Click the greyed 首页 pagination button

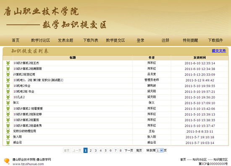[x=67, y=150]
